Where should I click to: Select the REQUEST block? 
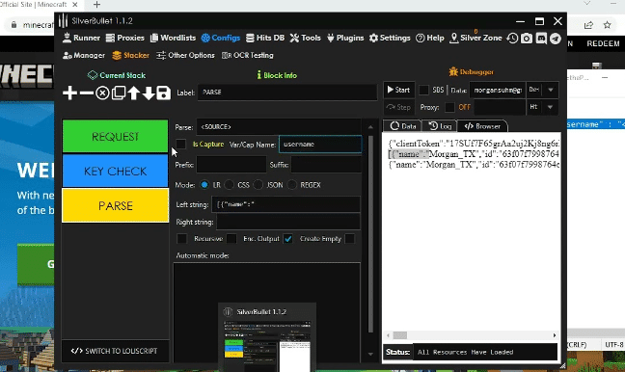coord(115,136)
